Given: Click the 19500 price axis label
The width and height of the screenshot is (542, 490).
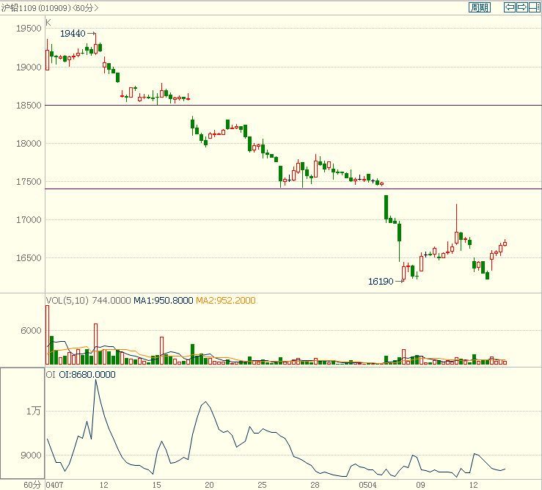Looking at the screenshot, I should pos(29,29).
